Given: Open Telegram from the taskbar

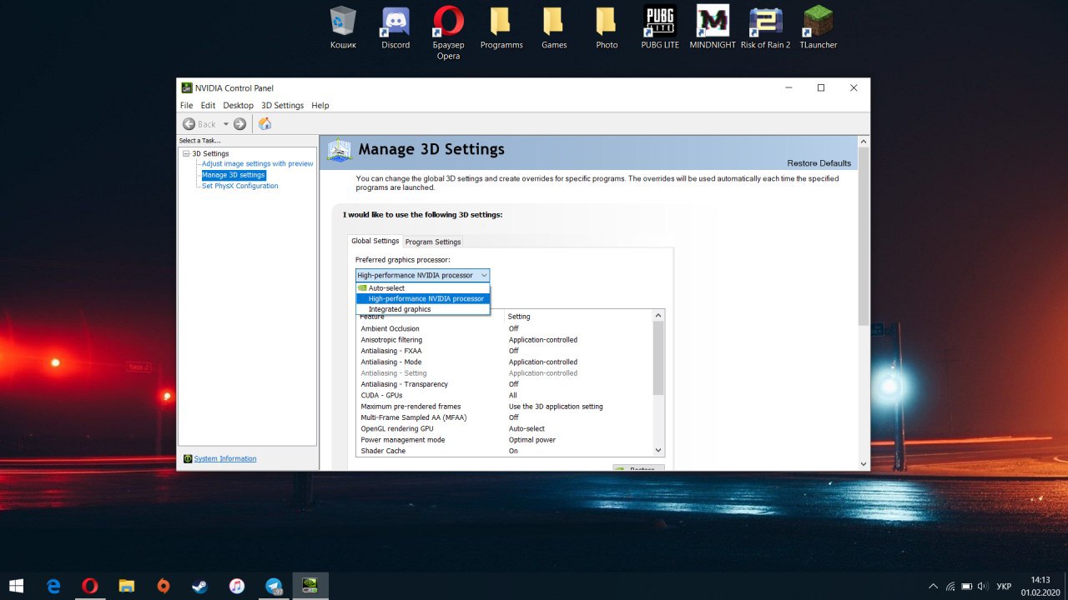Looking at the screenshot, I should [273, 586].
